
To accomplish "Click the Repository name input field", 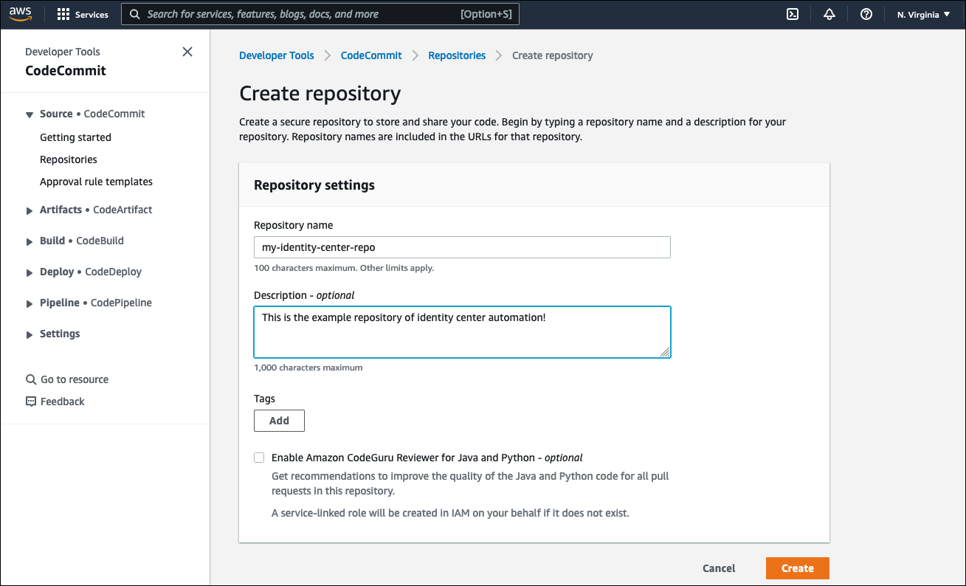I will (462, 247).
